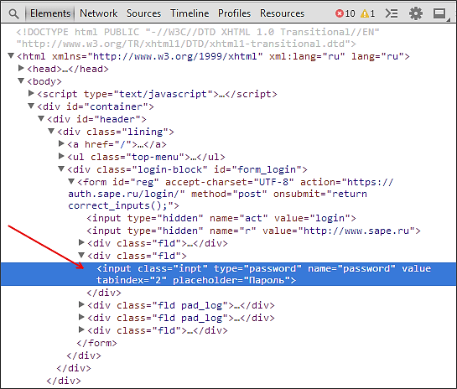
Task: Expand the first fld pad_log div
Action: (81, 305)
